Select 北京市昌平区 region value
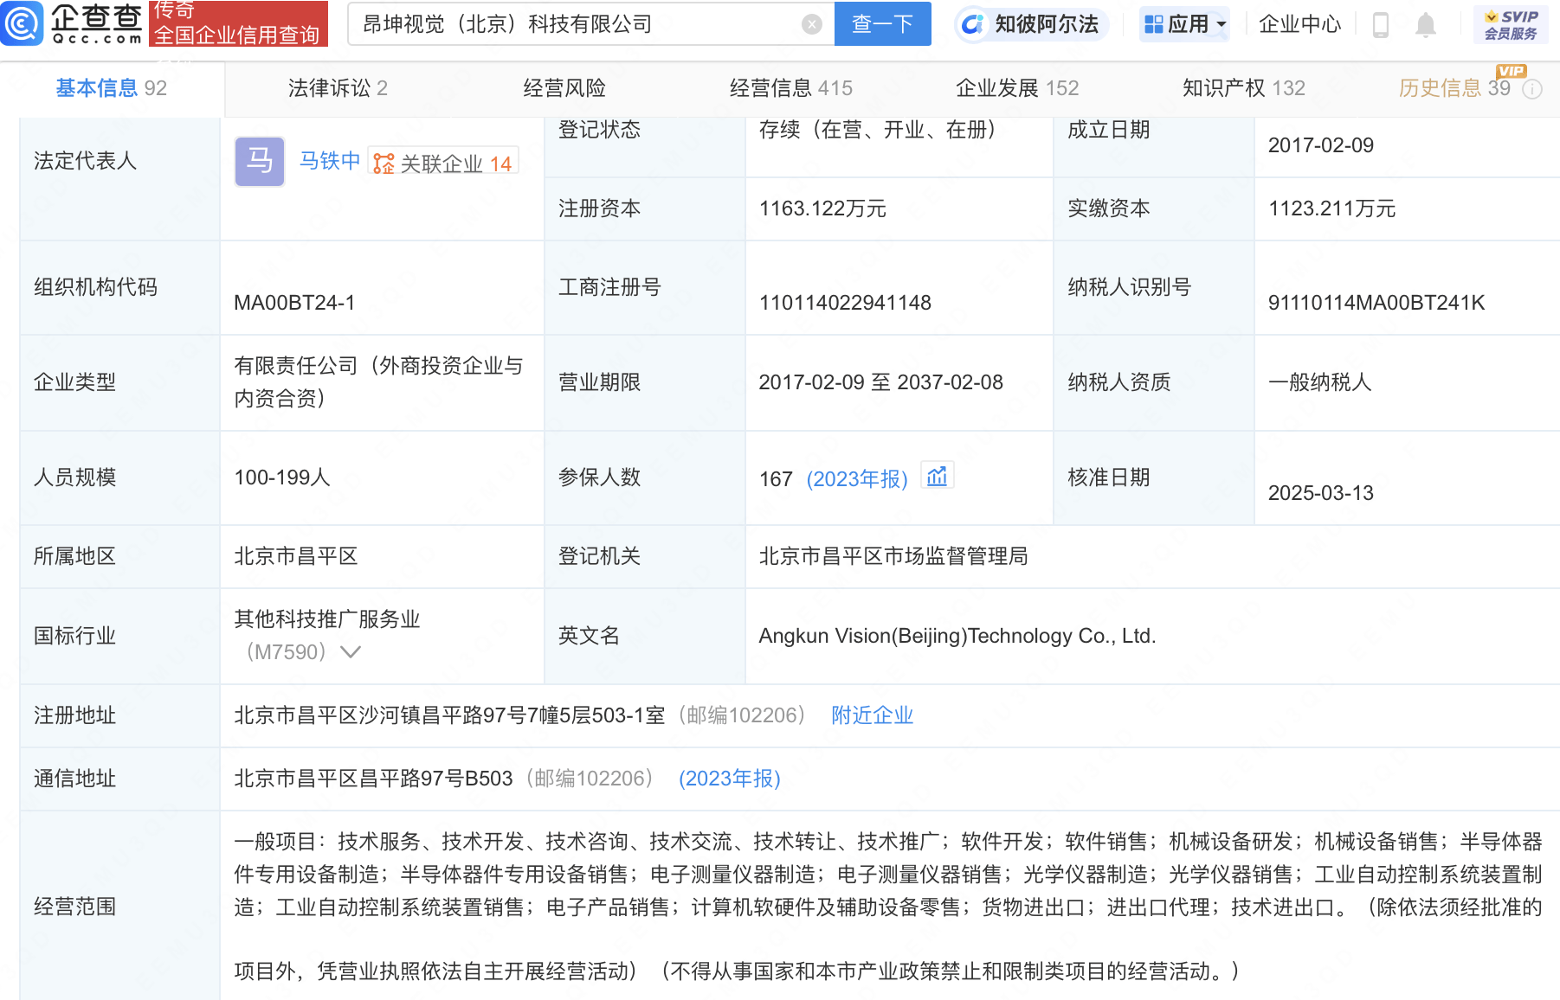Image resolution: width=1560 pixels, height=1000 pixels. (x=296, y=556)
